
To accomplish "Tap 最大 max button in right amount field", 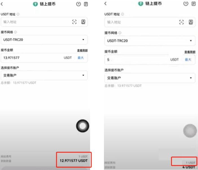I will point(188,59).
